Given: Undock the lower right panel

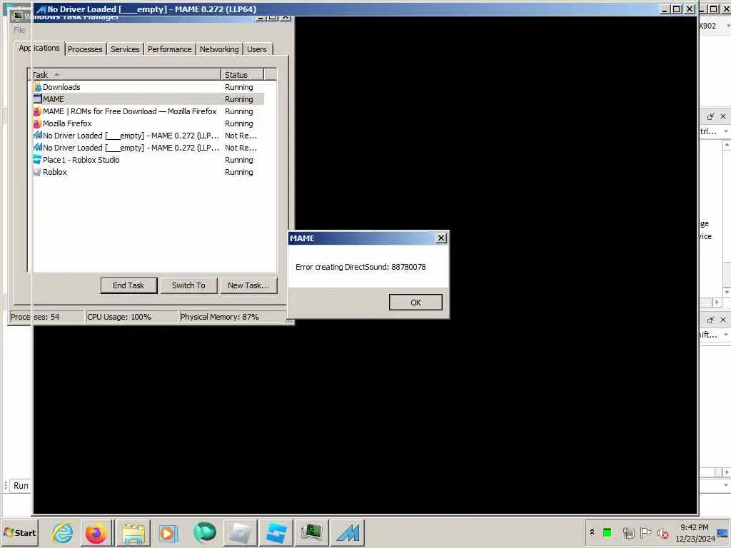Looking at the screenshot, I should 710,320.
